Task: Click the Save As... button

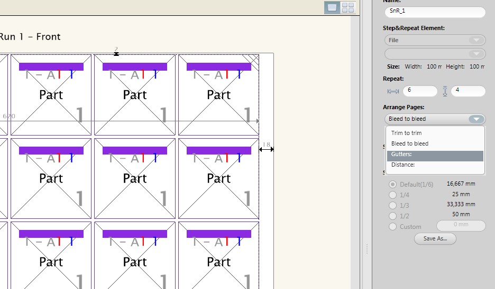Action: [x=435, y=238]
